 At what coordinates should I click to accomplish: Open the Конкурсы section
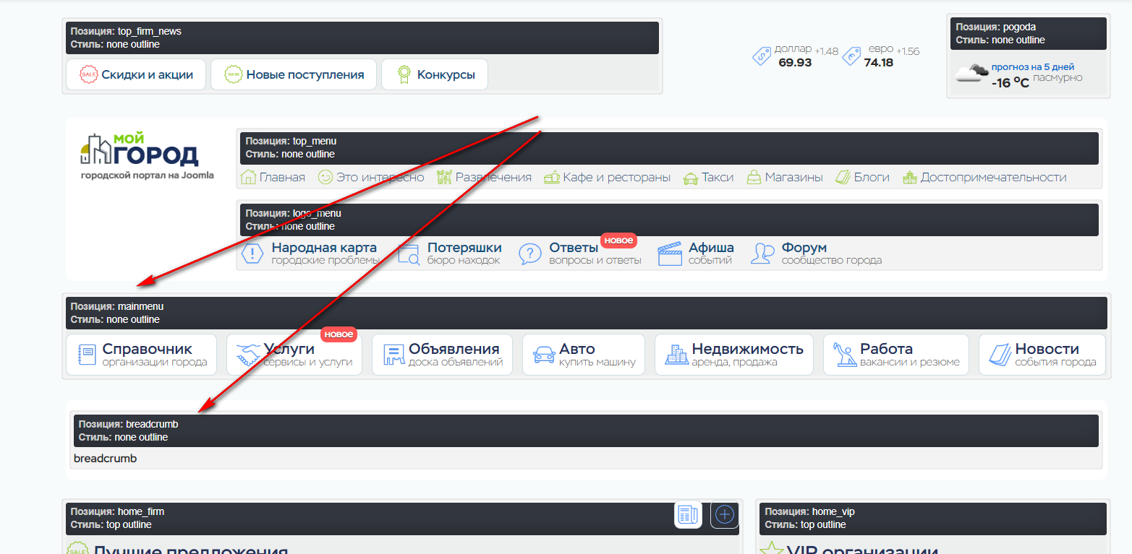tap(435, 75)
